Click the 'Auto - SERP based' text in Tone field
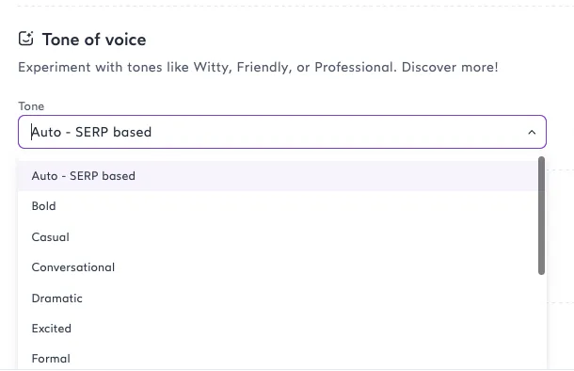The image size is (574, 371). coord(91,132)
